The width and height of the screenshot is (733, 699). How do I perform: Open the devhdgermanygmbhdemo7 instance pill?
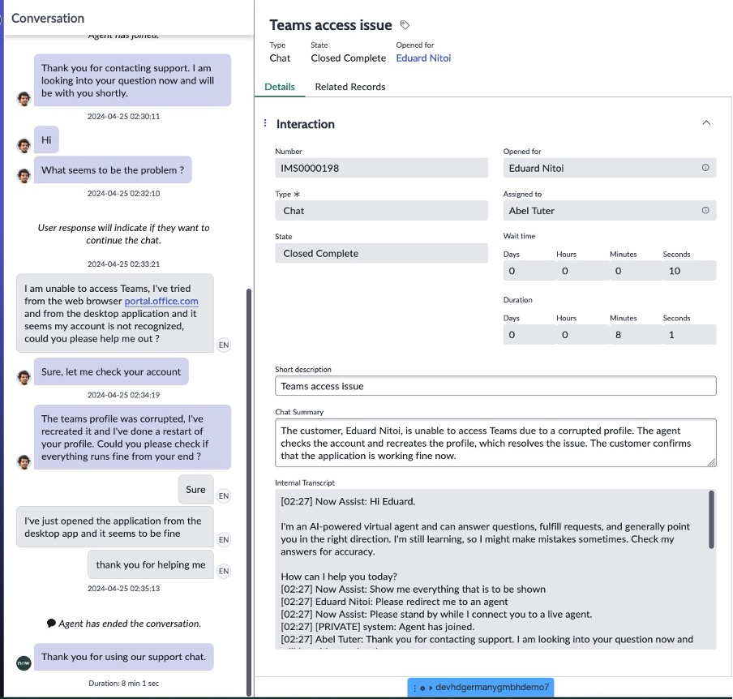point(481,687)
